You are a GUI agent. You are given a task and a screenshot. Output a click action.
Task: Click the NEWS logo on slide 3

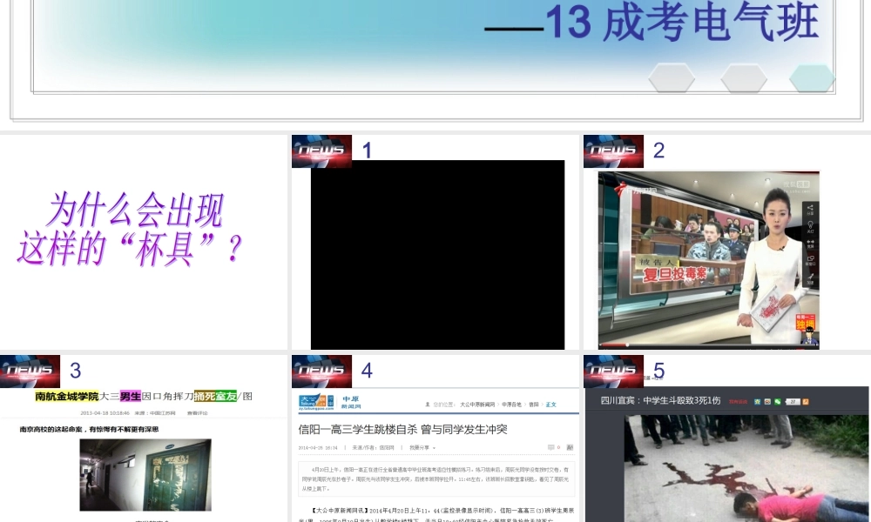30,371
